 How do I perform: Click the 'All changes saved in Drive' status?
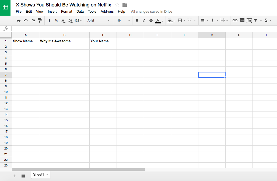(152, 12)
